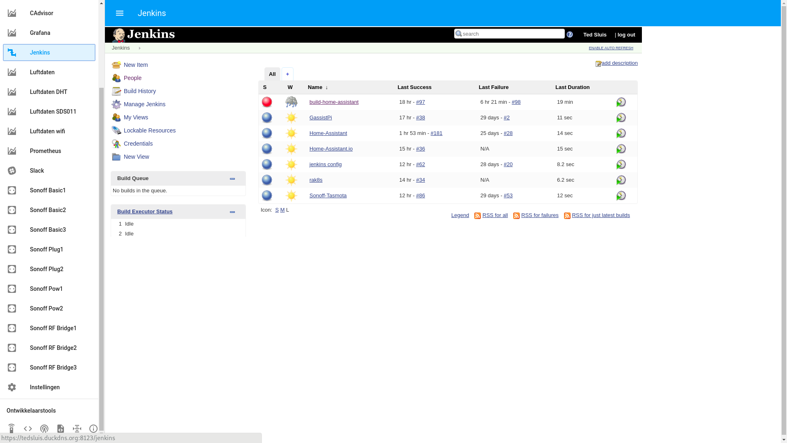Click the Manage Jenkins gear icon
Viewport: 787px width, 443px height.
(x=116, y=104)
